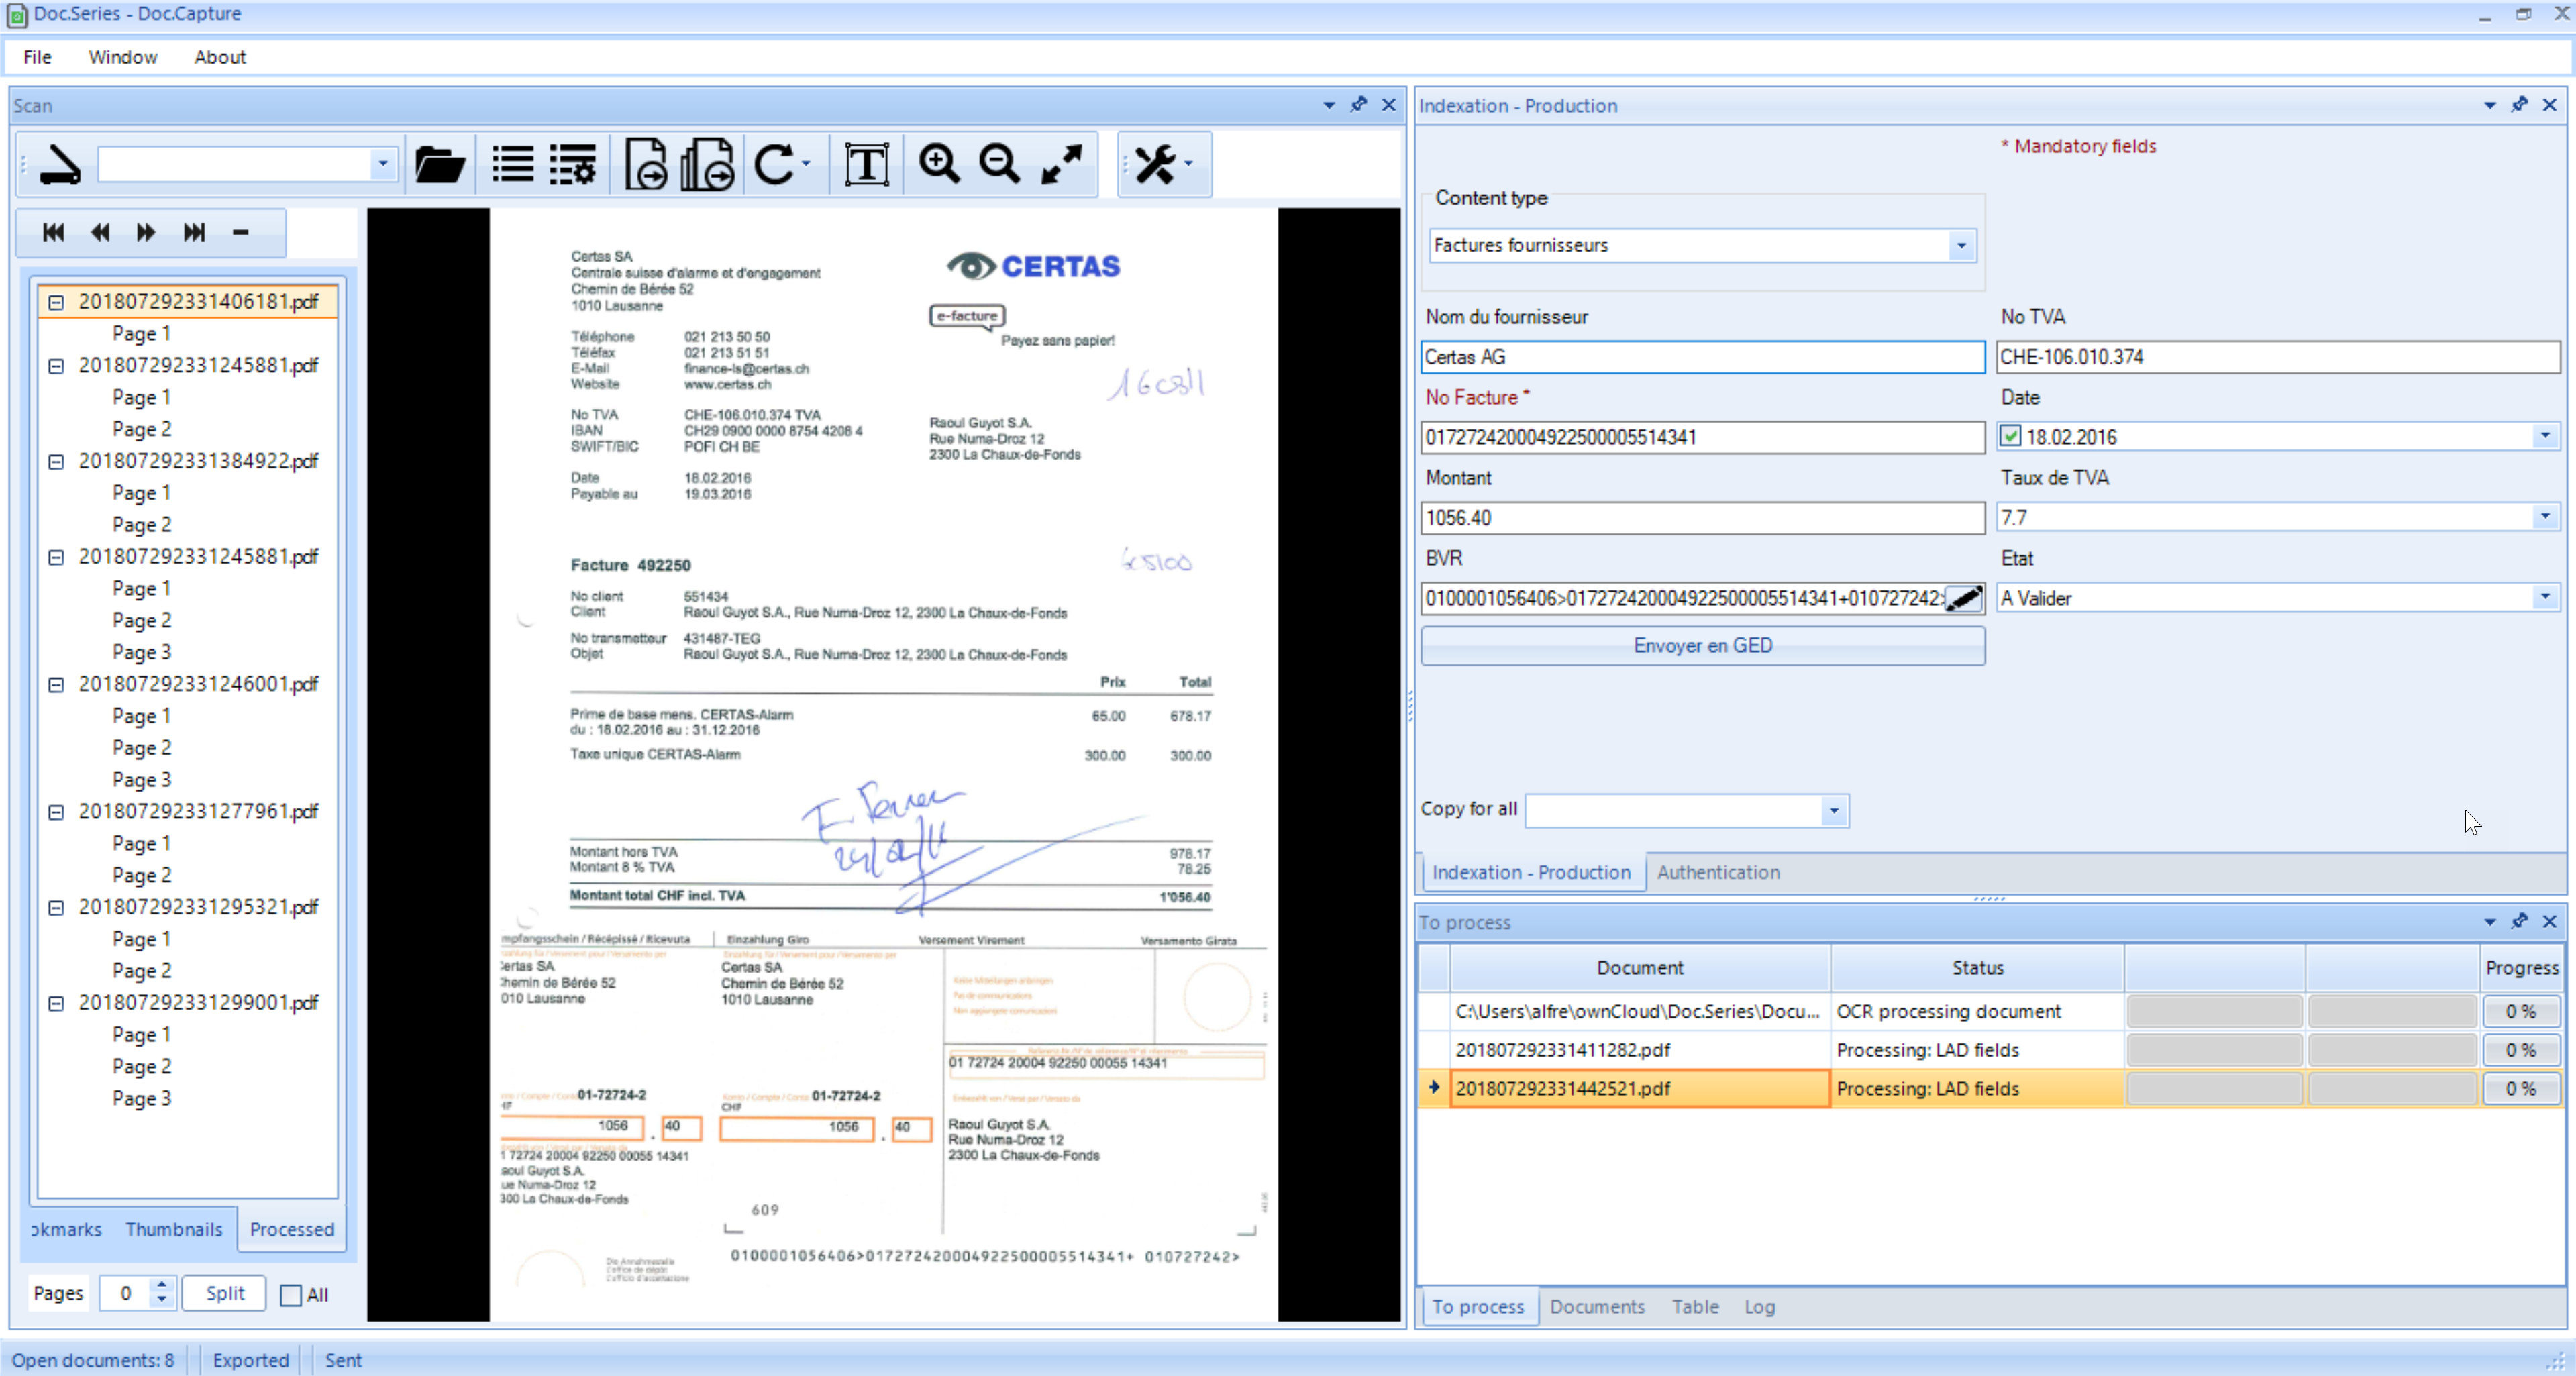Click the No Facture input field
The width and height of the screenshot is (2576, 1376).
pyautogui.click(x=1702, y=437)
